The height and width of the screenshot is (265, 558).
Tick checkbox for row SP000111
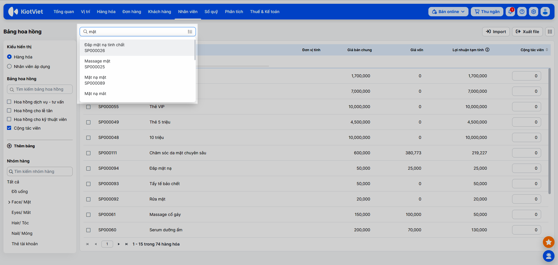tap(88, 153)
